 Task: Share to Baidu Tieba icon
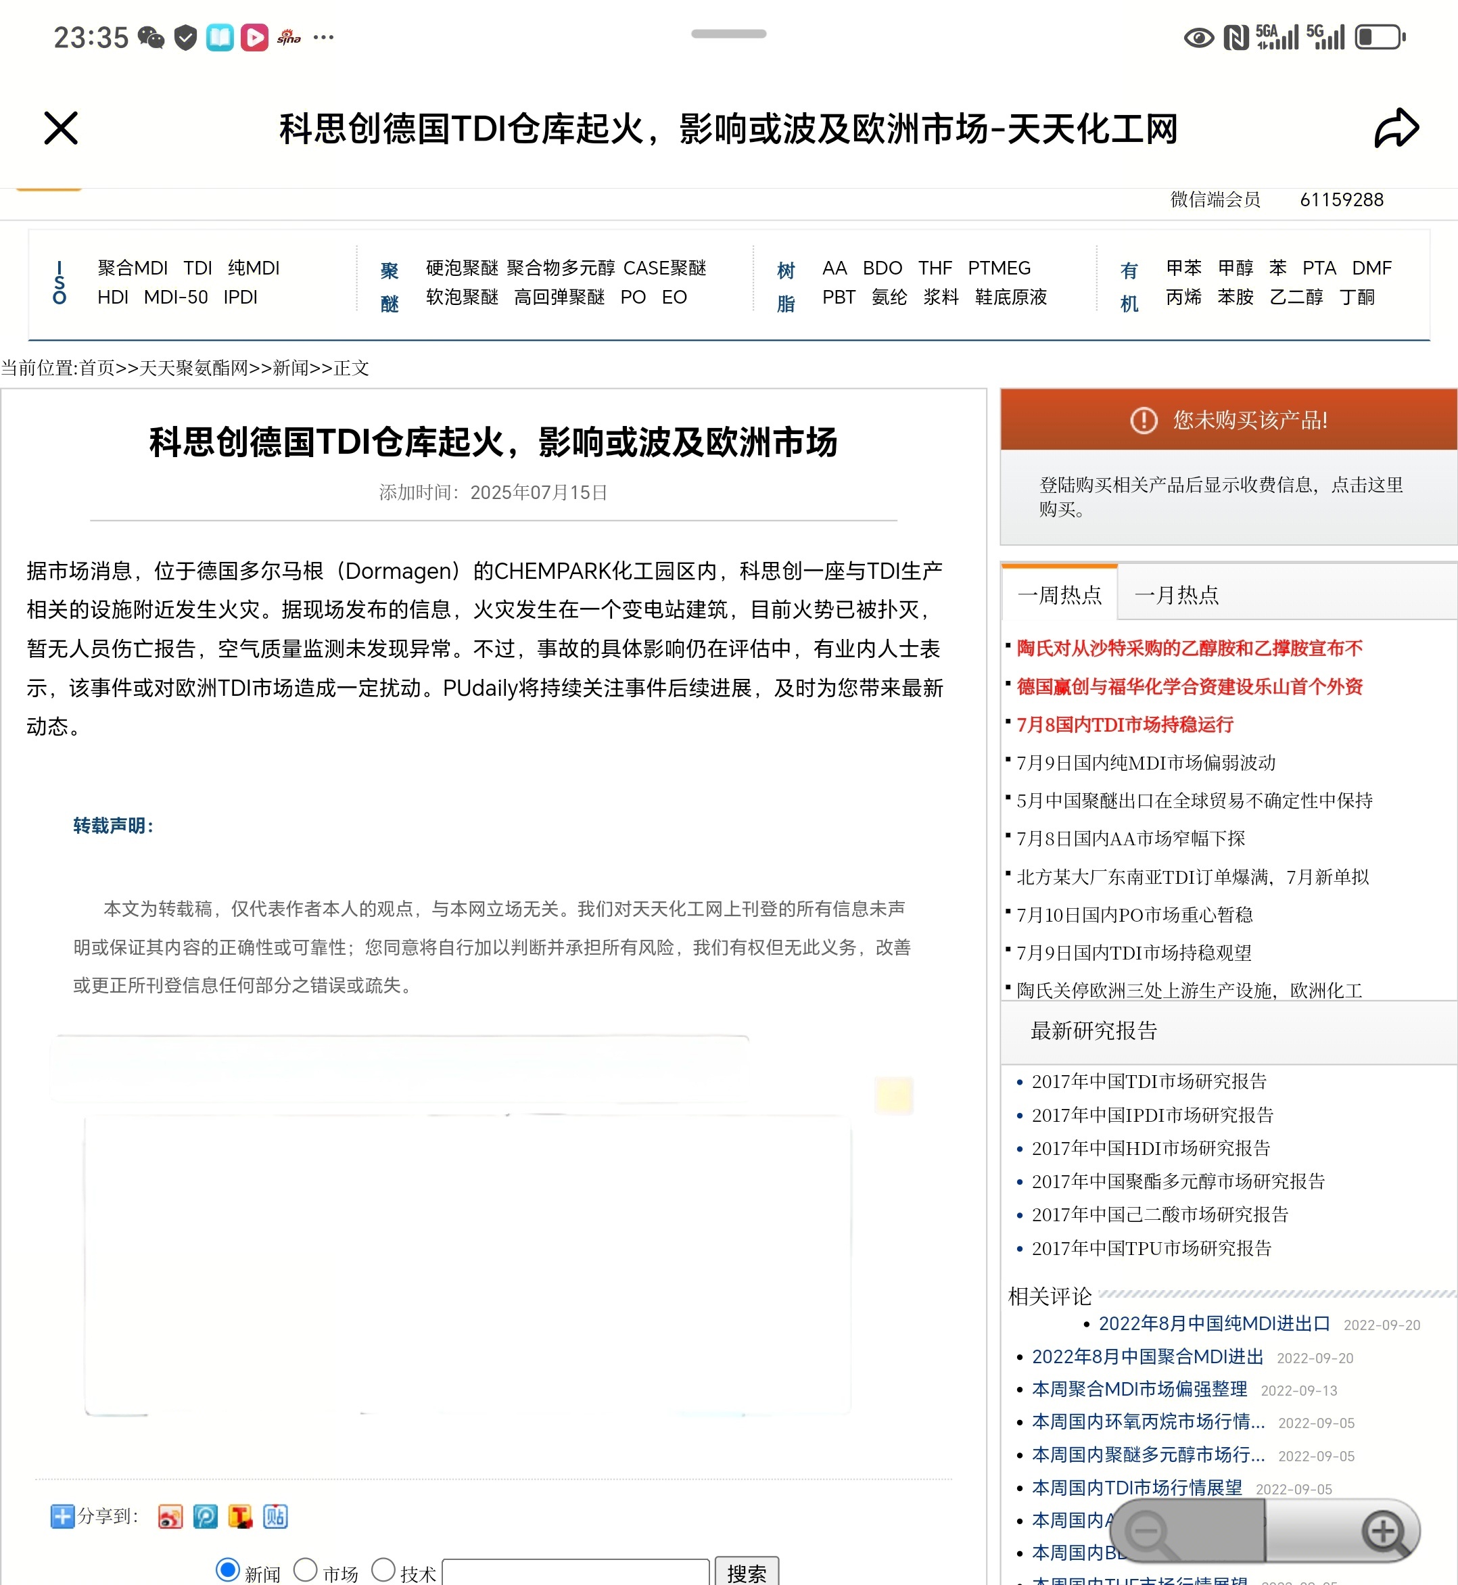click(275, 1516)
